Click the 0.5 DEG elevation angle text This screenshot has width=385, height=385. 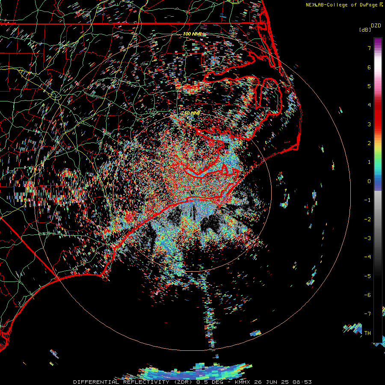(x=210, y=382)
